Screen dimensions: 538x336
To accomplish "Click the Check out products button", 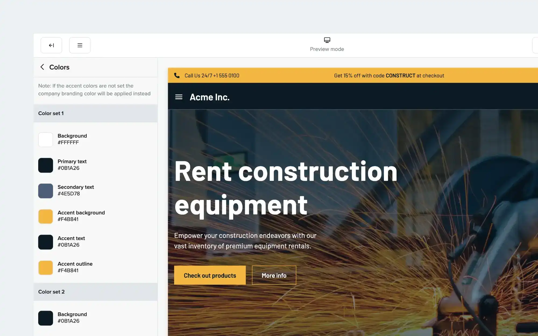I will pos(210,275).
